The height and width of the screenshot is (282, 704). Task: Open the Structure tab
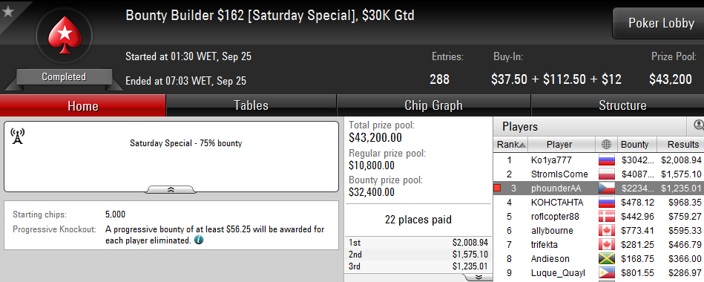[x=622, y=105]
